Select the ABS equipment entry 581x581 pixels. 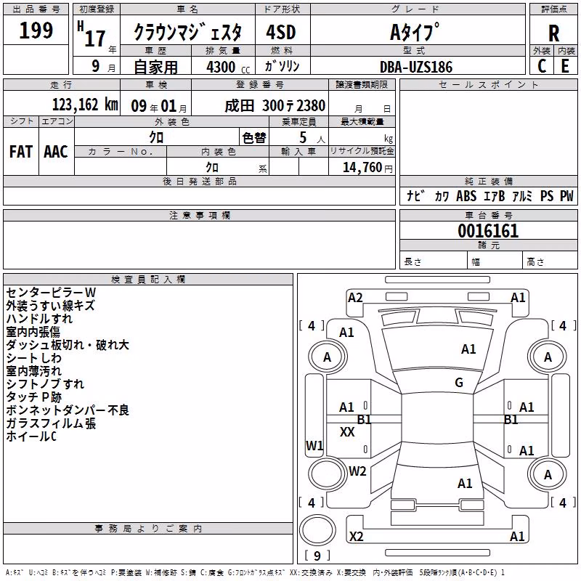click(x=466, y=195)
